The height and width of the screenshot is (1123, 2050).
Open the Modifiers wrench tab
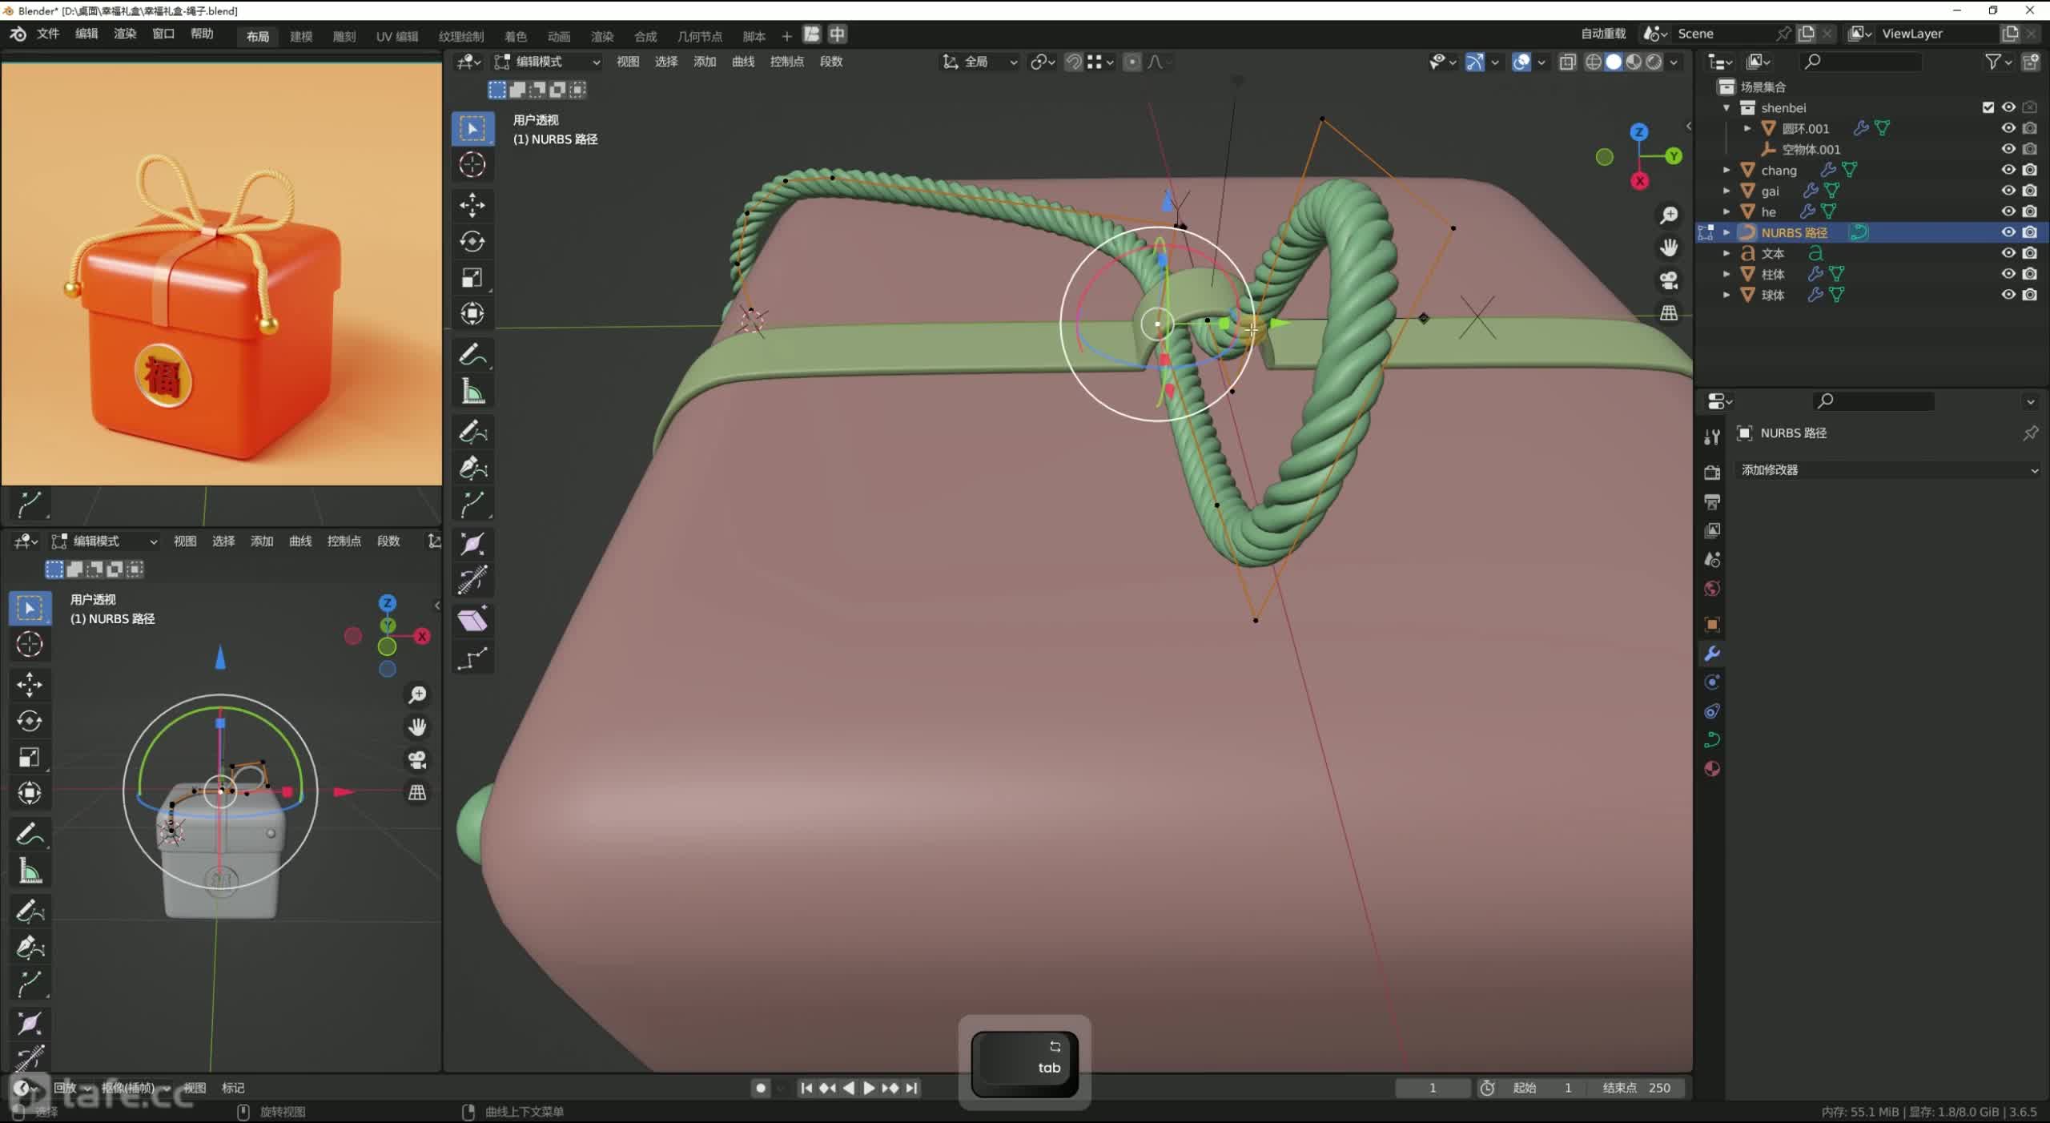coord(1712,654)
